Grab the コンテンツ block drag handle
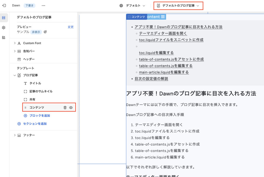 [x=26, y=108]
